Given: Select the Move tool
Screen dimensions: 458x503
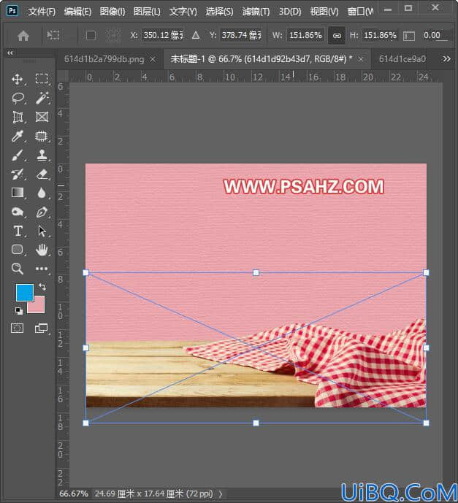Looking at the screenshot, I should tap(18, 79).
